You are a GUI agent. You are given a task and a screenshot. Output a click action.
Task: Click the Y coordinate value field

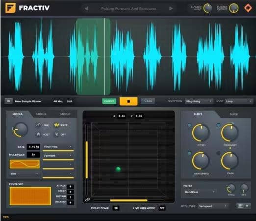click(x=139, y=116)
